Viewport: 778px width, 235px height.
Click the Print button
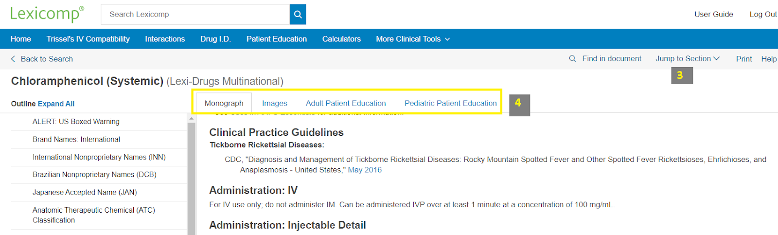click(x=743, y=59)
